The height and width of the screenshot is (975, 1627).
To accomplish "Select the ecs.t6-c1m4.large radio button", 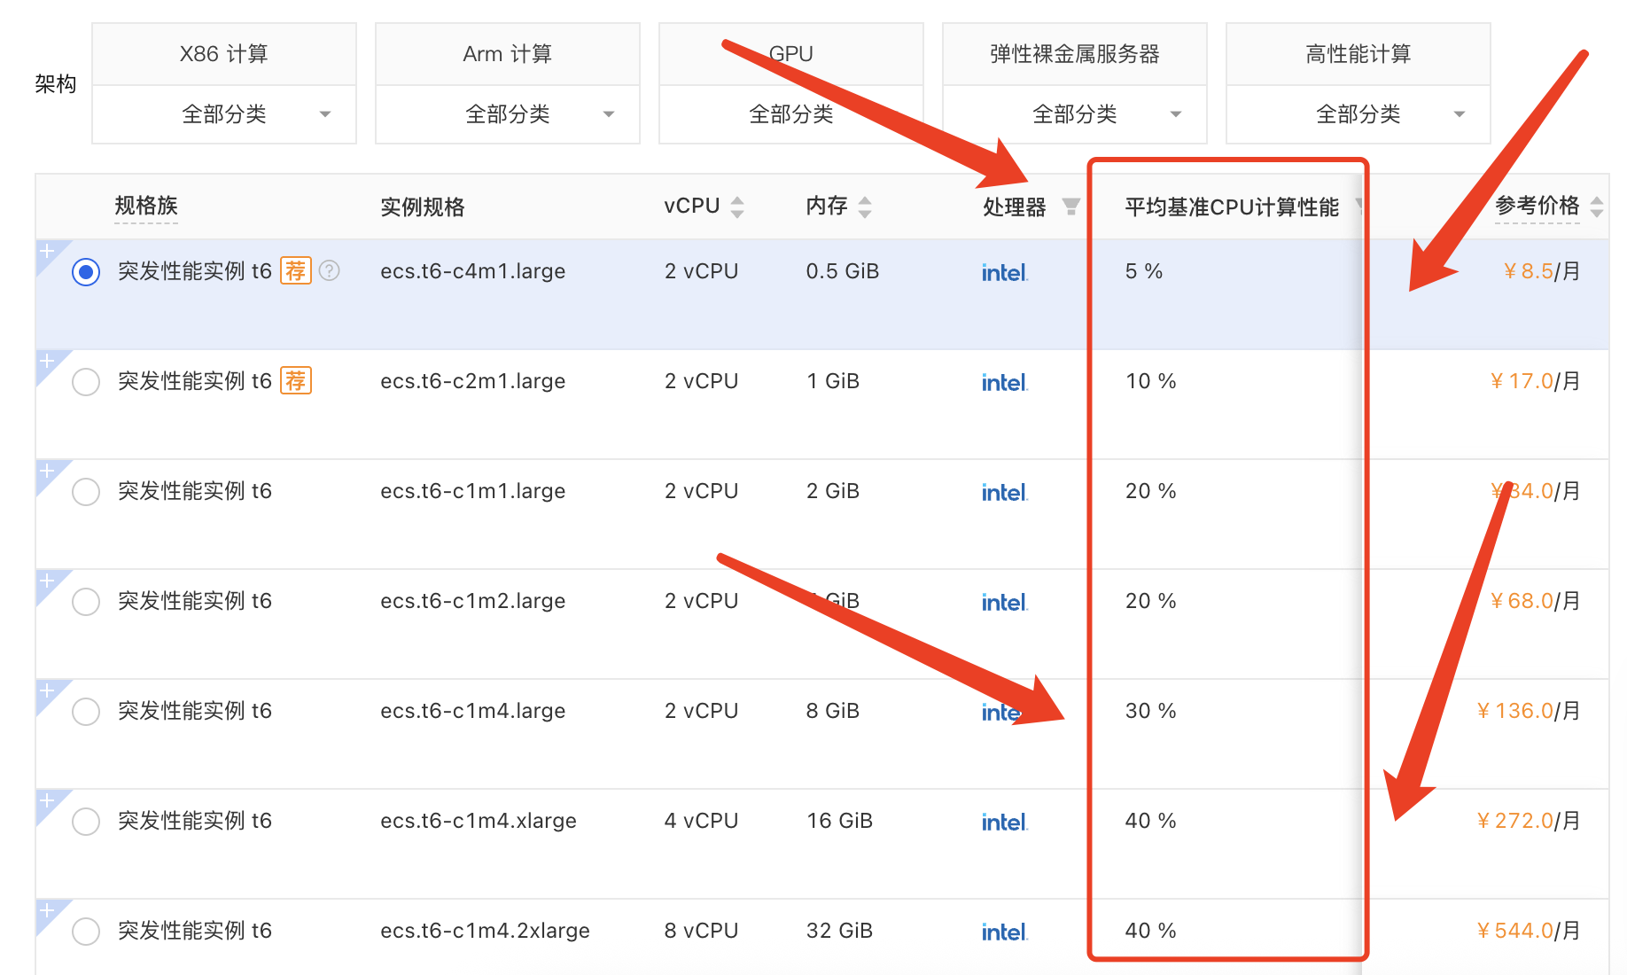I will point(86,711).
